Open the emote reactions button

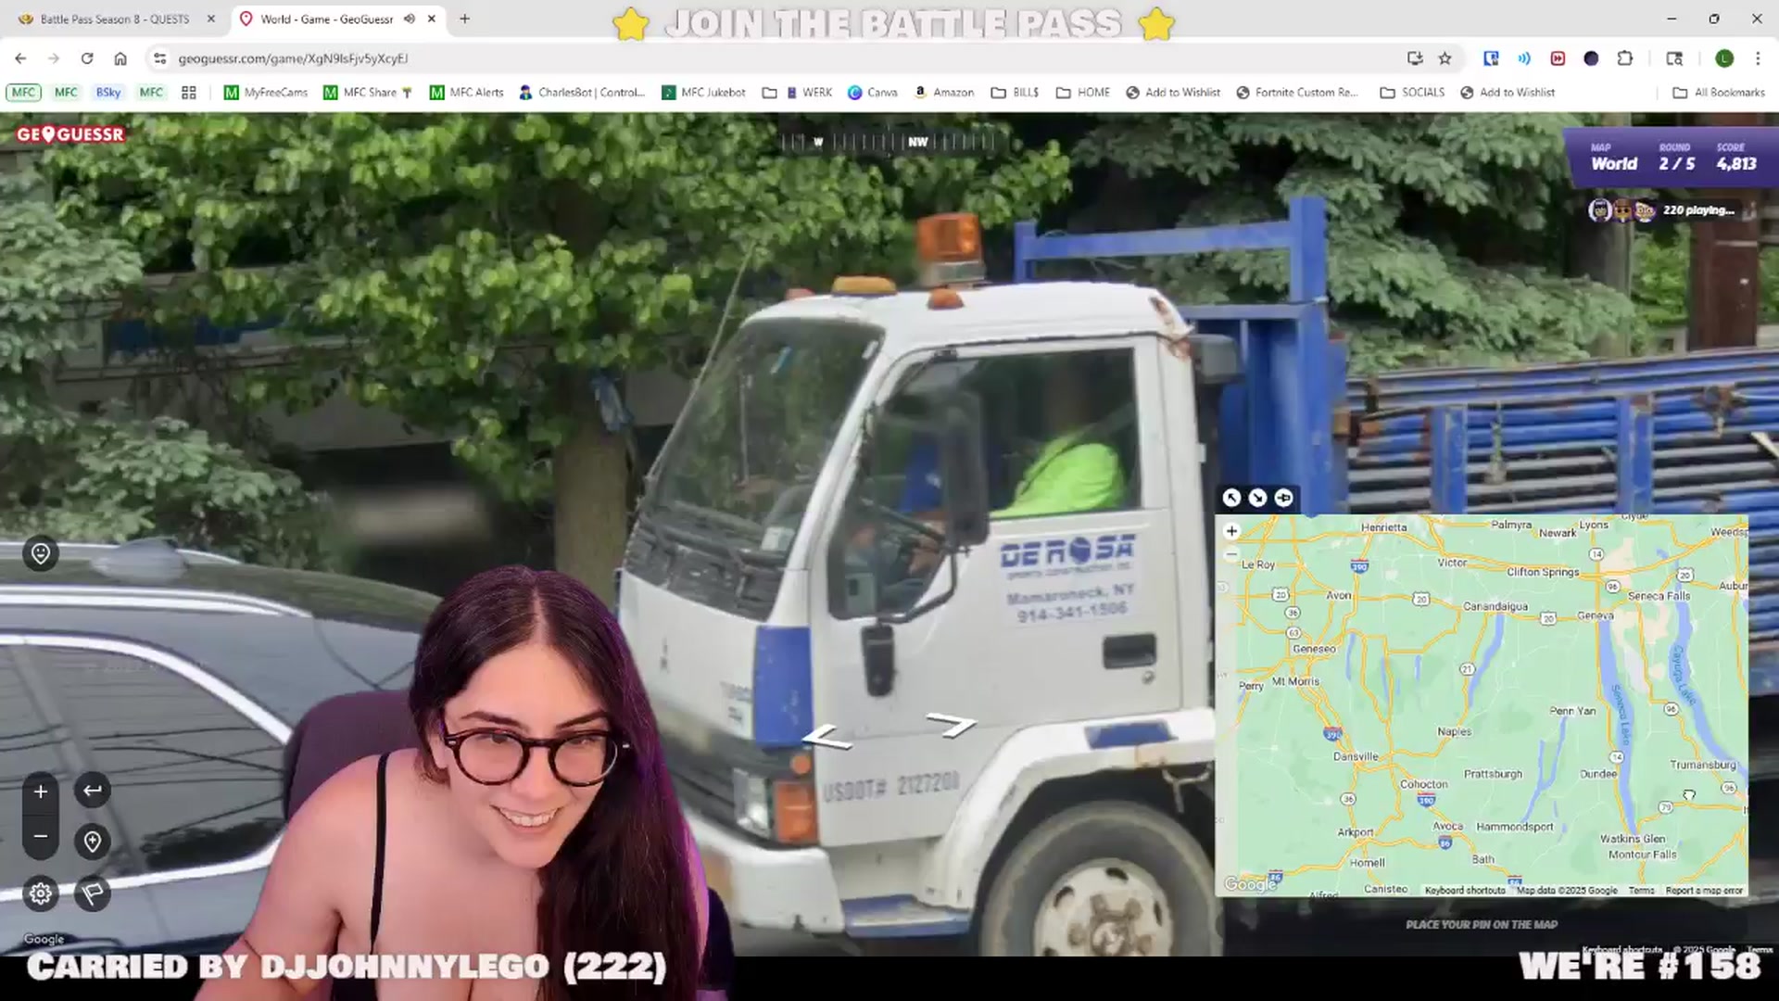pyautogui.click(x=41, y=553)
